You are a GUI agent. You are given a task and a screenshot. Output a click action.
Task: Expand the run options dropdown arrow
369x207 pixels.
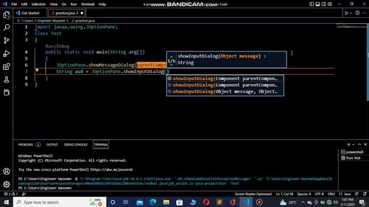click(x=351, y=13)
